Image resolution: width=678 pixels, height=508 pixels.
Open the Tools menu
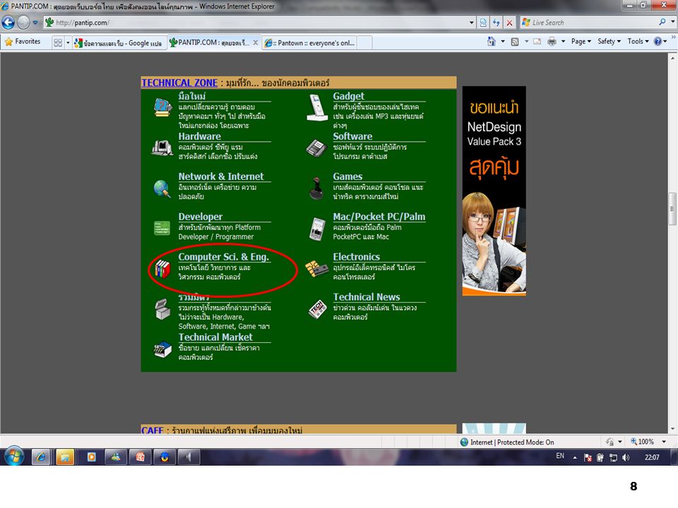(x=638, y=42)
